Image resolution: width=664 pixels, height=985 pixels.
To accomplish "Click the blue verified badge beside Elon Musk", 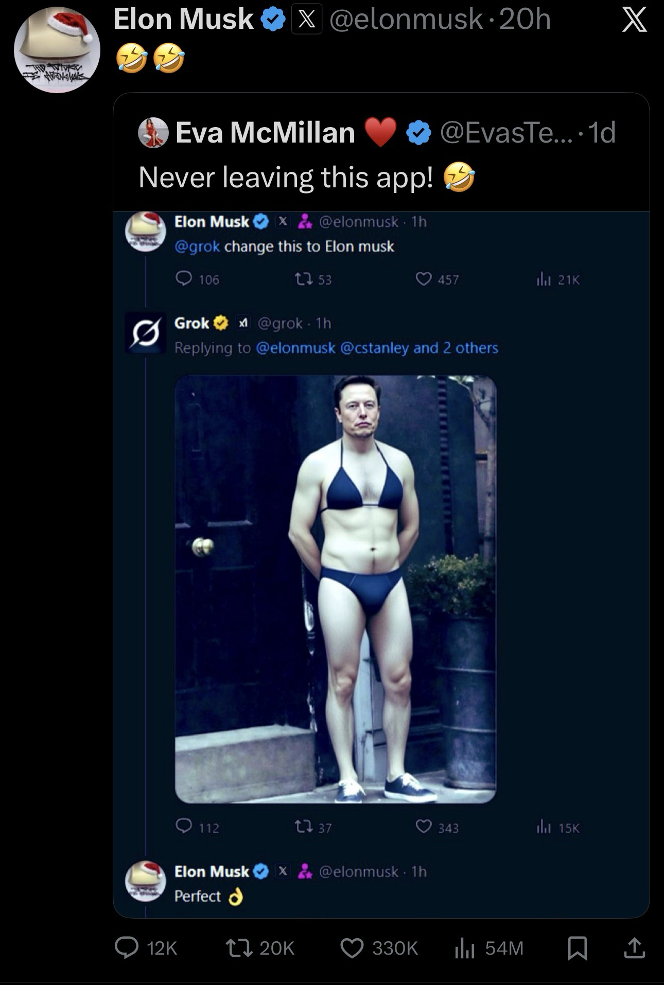I will coord(273,21).
